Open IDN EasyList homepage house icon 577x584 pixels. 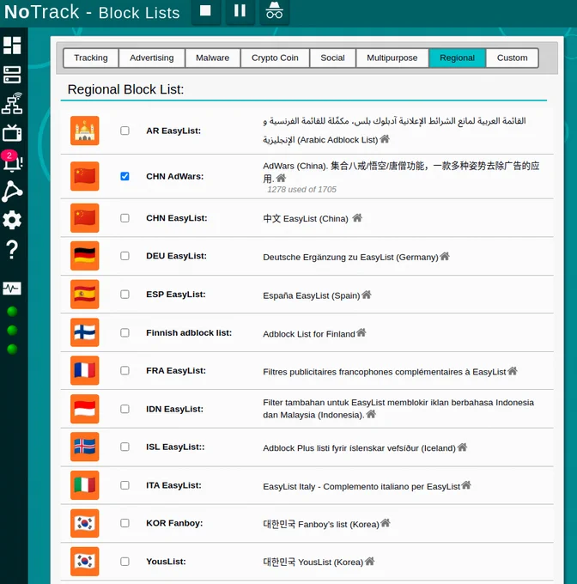click(x=371, y=414)
